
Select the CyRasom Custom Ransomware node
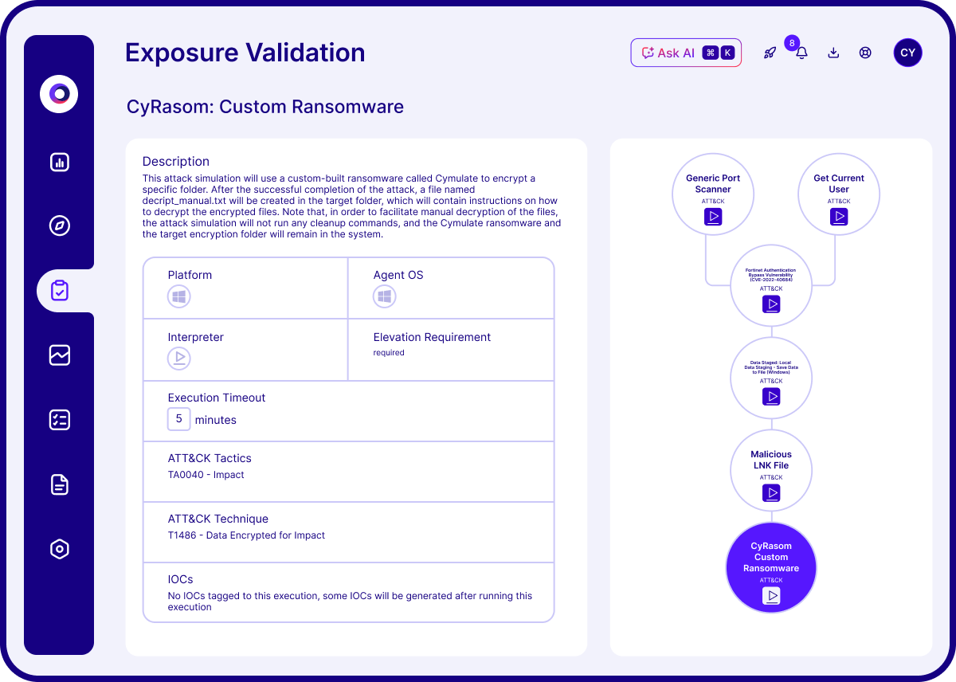coord(771,568)
